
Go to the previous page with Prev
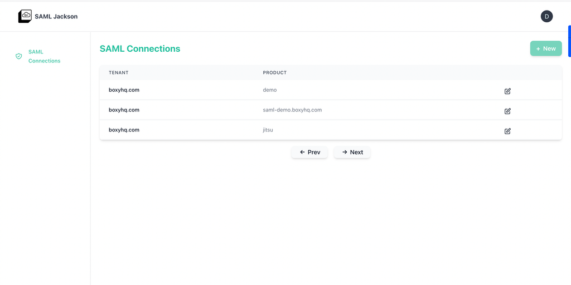click(309, 152)
